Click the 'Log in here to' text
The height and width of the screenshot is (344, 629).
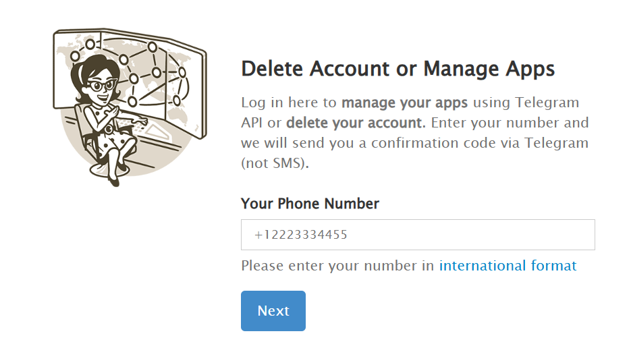(x=289, y=104)
